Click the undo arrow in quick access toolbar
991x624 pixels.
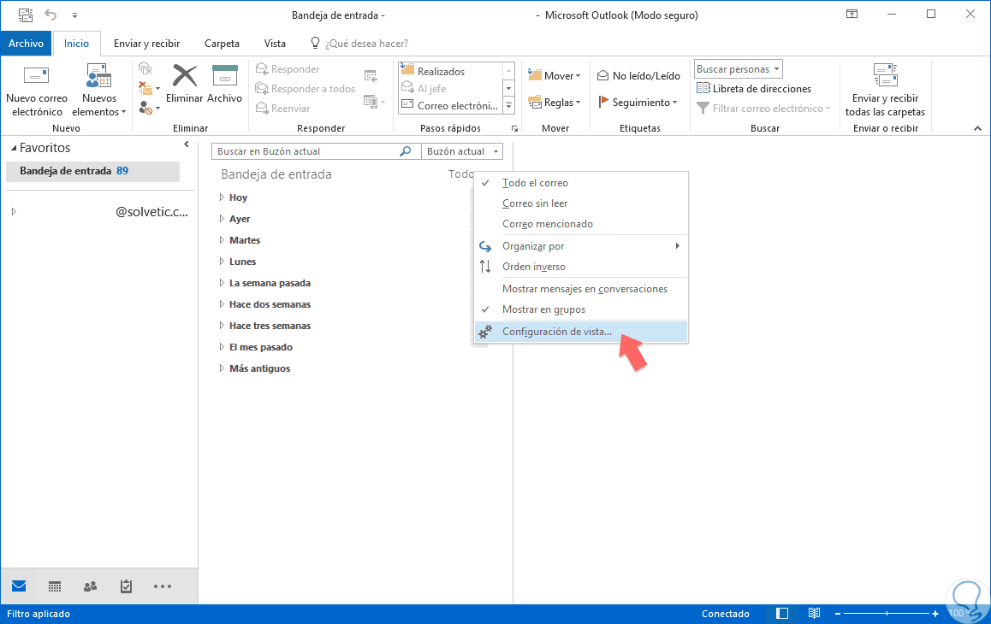tap(50, 15)
